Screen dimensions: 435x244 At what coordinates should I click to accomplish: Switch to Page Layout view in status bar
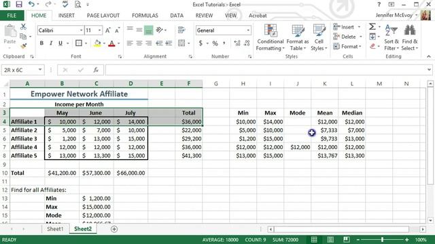[x=330, y=239]
